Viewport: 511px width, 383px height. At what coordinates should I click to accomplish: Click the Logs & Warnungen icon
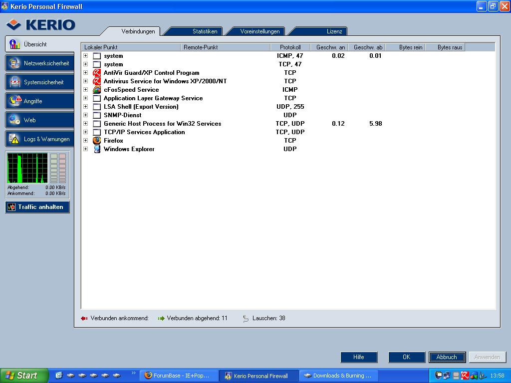(x=14, y=139)
